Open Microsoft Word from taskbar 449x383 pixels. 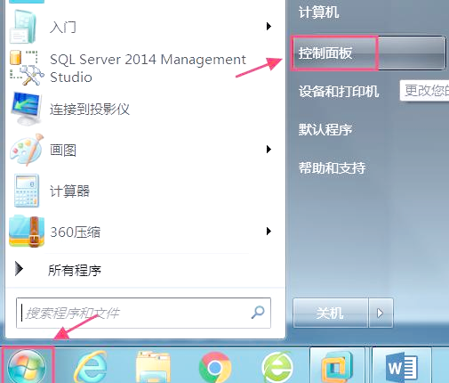[402, 368]
